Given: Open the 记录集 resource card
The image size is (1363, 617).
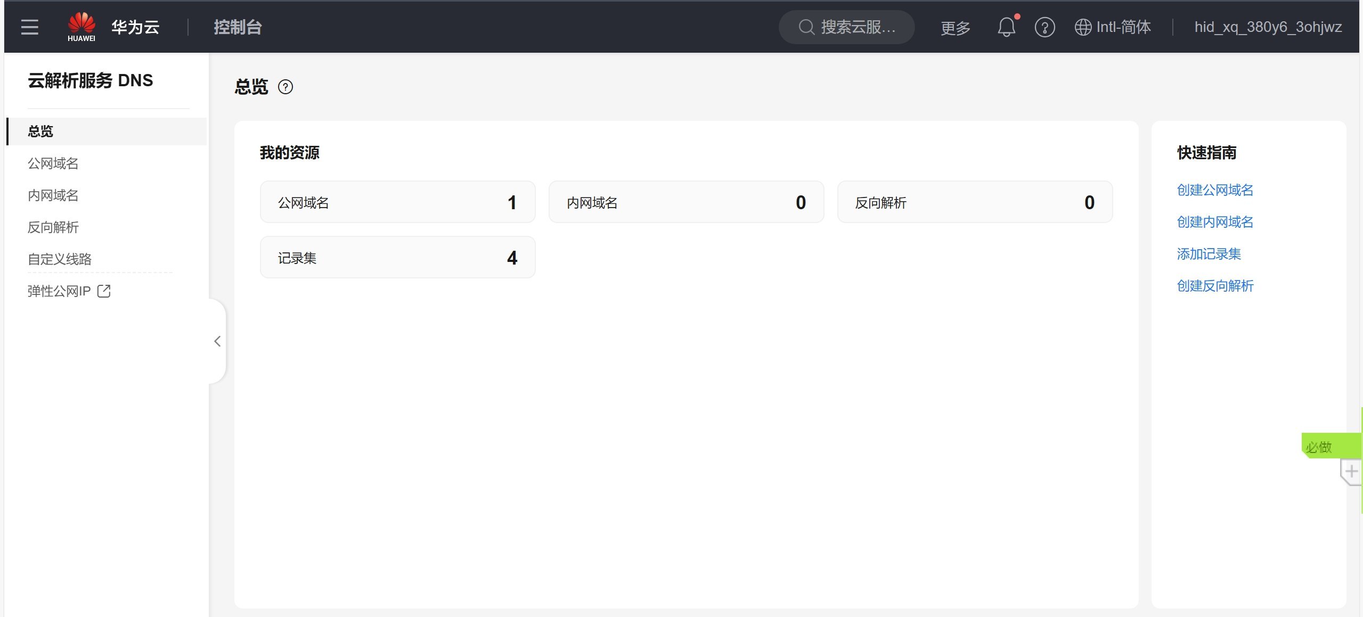Looking at the screenshot, I should [x=397, y=258].
